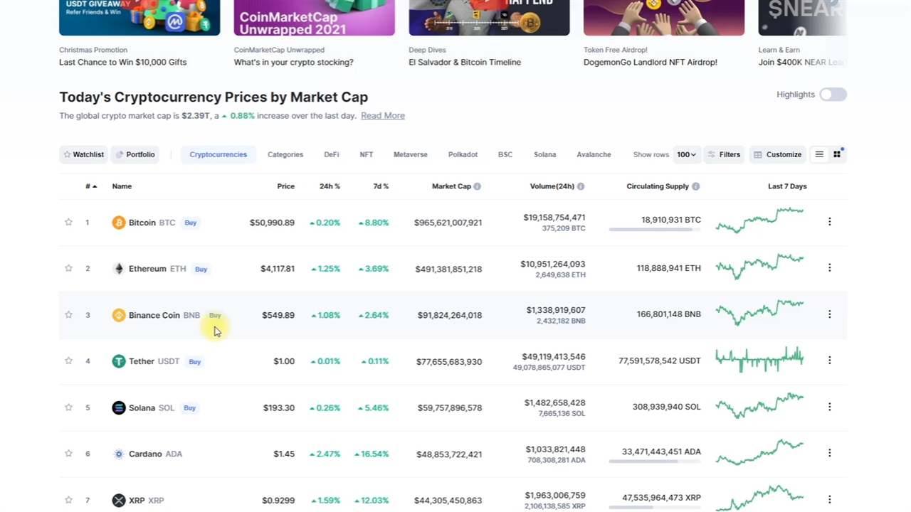Click the Bitcoin coin logo icon

pyautogui.click(x=119, y=223)
